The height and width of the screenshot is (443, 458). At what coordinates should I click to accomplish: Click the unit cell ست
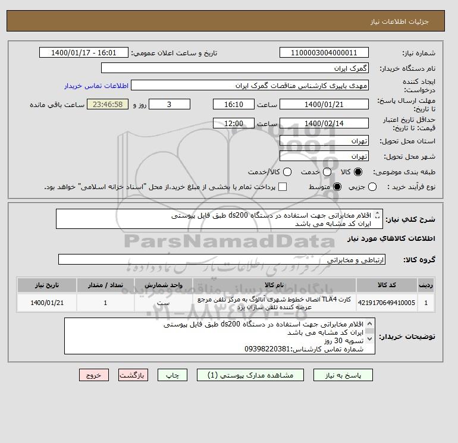tap(164, 303)
